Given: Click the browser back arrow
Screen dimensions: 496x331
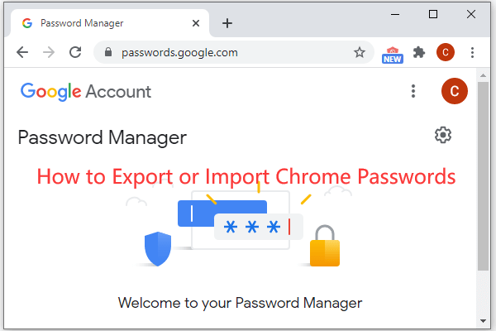Looking at the screenshot, I should (x=22, y=52).
